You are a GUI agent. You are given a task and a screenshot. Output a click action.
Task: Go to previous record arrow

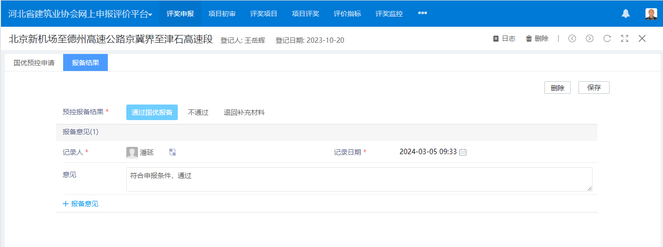tap(572, 39)
